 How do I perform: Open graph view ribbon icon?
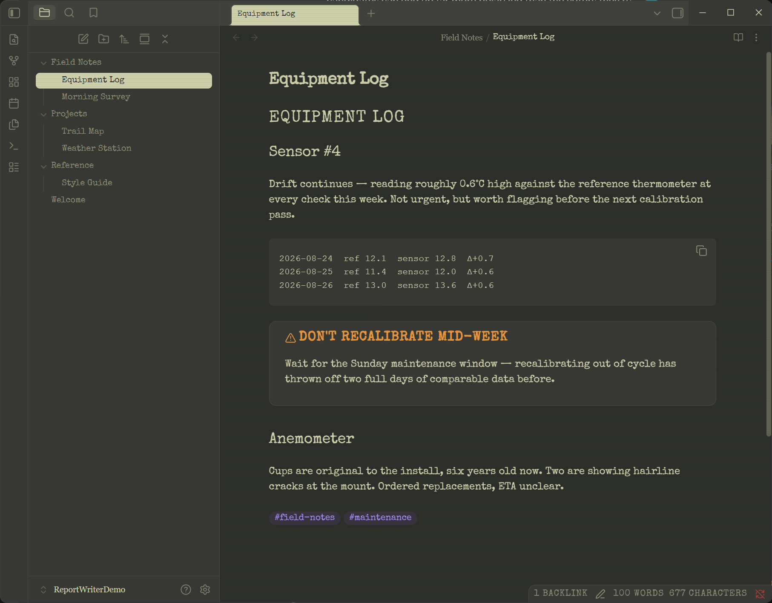(14, 61)
